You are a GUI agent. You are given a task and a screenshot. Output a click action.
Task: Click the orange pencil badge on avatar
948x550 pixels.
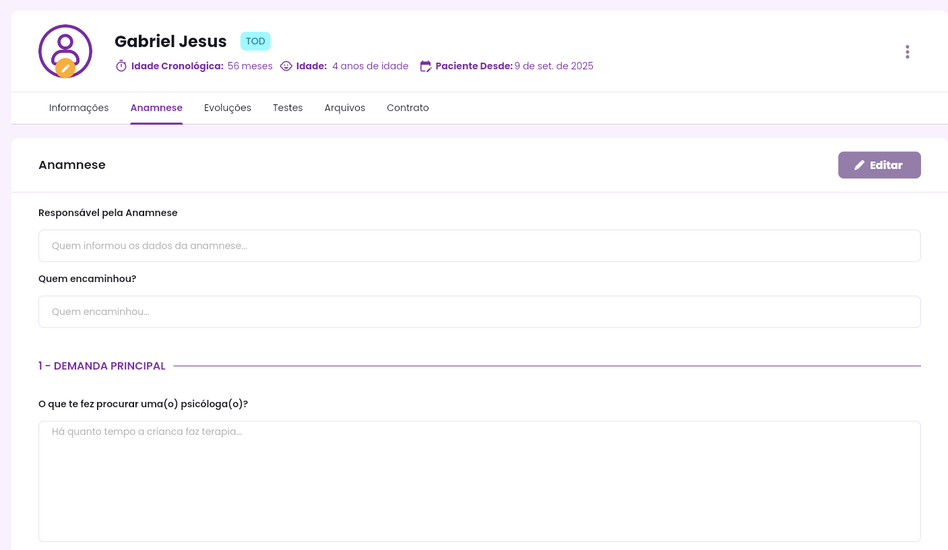click(65, 68)
